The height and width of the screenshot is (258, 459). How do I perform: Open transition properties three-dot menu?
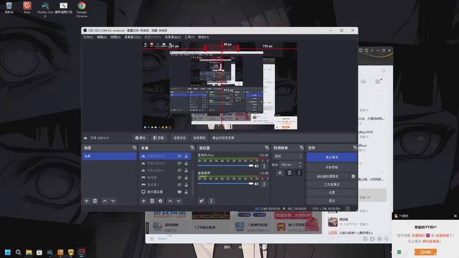click(x=299, y=173)
